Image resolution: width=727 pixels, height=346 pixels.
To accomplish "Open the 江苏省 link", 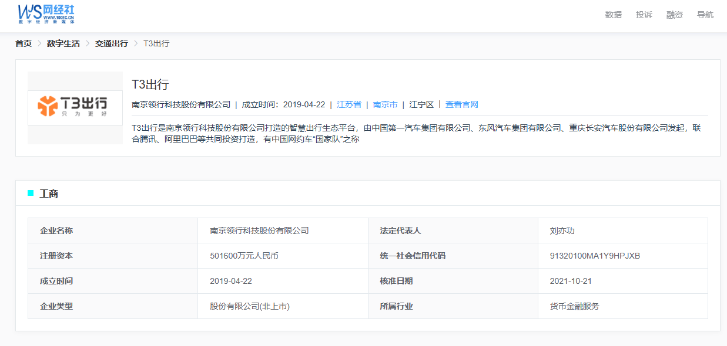I will point(349,104).
